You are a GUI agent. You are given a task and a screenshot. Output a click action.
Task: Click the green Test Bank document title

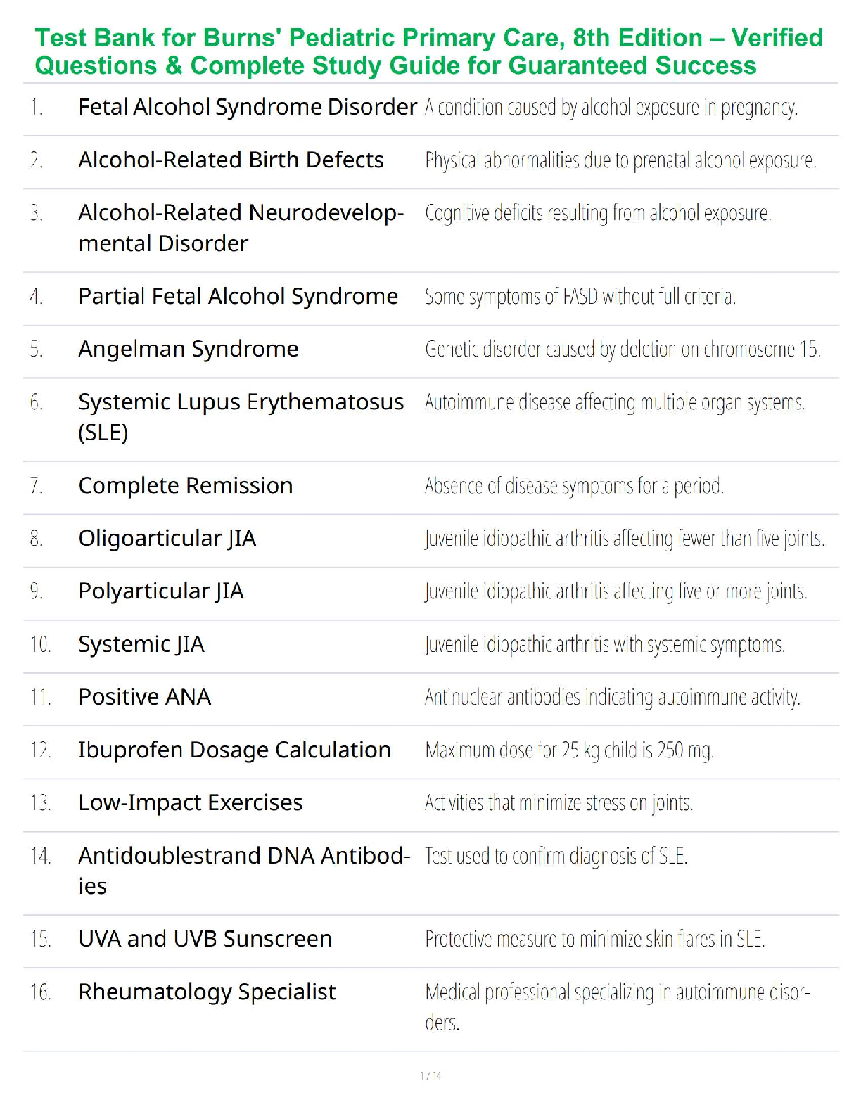coord(429,51)
